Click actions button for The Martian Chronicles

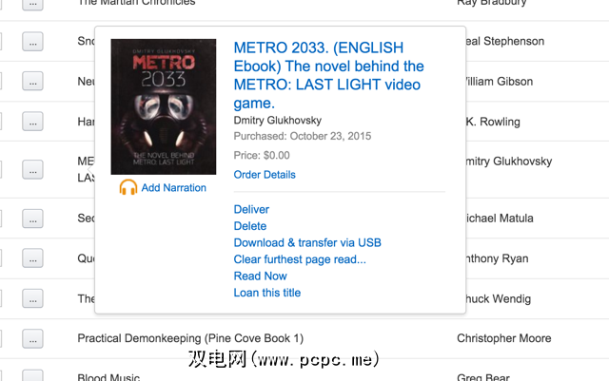tap(33, 3)
